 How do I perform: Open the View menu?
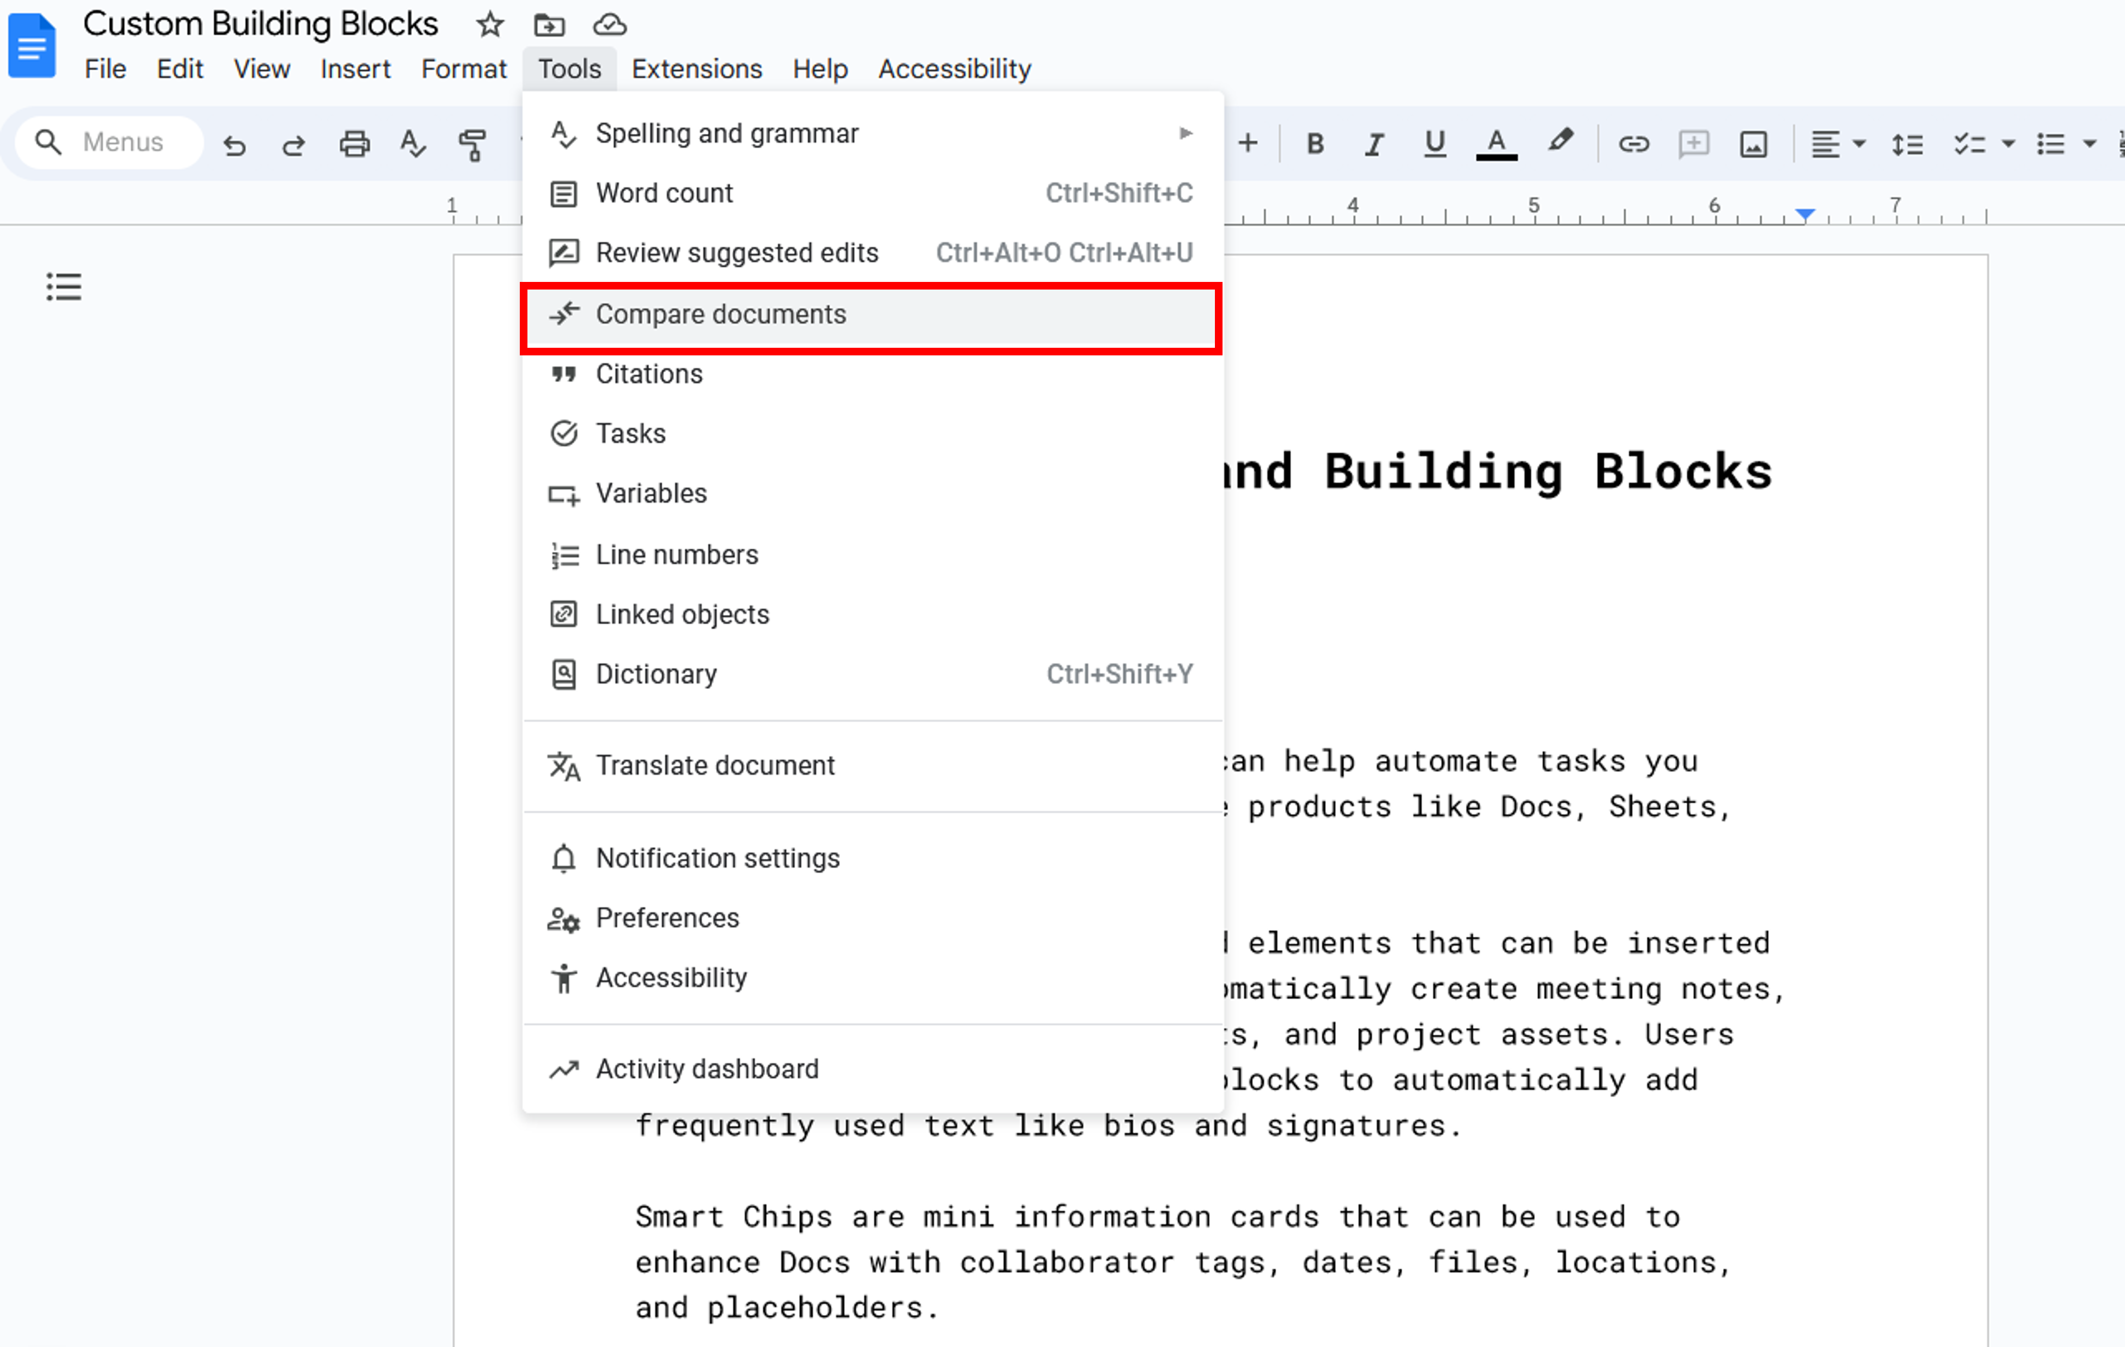[x=261, y=69]
